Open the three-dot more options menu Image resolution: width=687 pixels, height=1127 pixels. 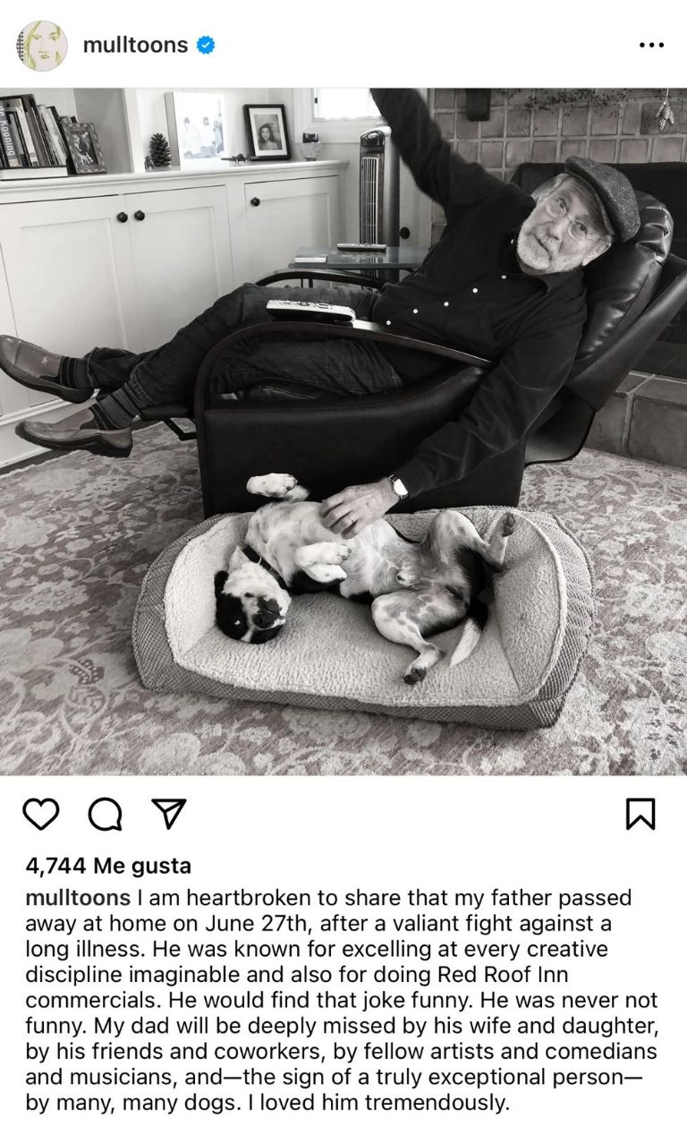(x=651, y=45)
